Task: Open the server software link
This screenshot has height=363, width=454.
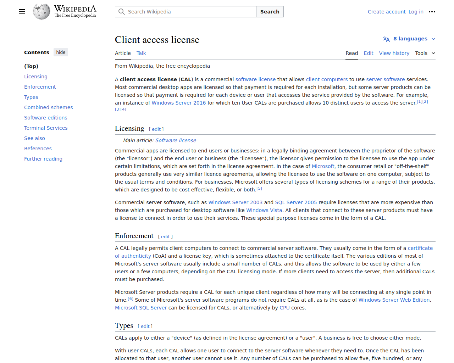Action: (386, 79)
